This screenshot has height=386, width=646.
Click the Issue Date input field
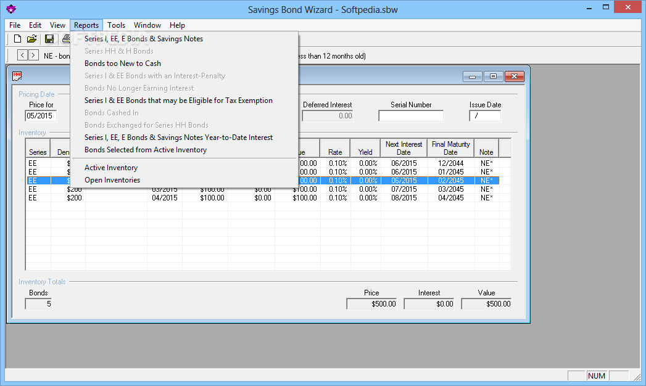[485, 116]
